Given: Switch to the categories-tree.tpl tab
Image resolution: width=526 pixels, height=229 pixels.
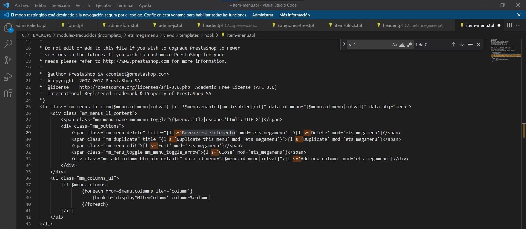Looking at the screenshot, I should (x=296, y=25).
